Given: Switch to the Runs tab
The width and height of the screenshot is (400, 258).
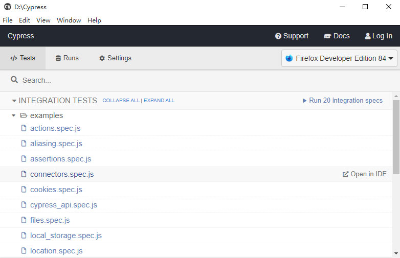Looking at the screenshot, I should [x=67, y=58].
